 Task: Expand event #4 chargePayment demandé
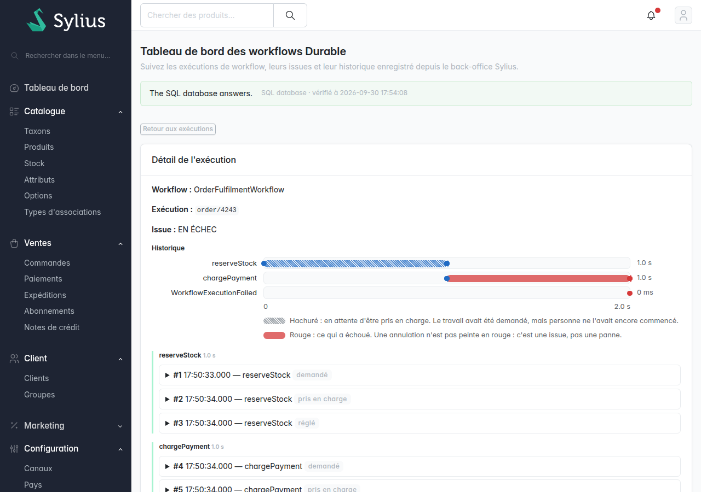[420, 466]
